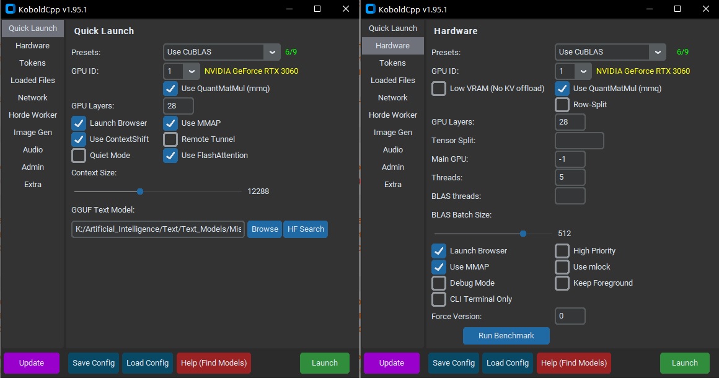Open Horde Worker tab in left window
Screen dimensions: 719x378
coord(33,115)
